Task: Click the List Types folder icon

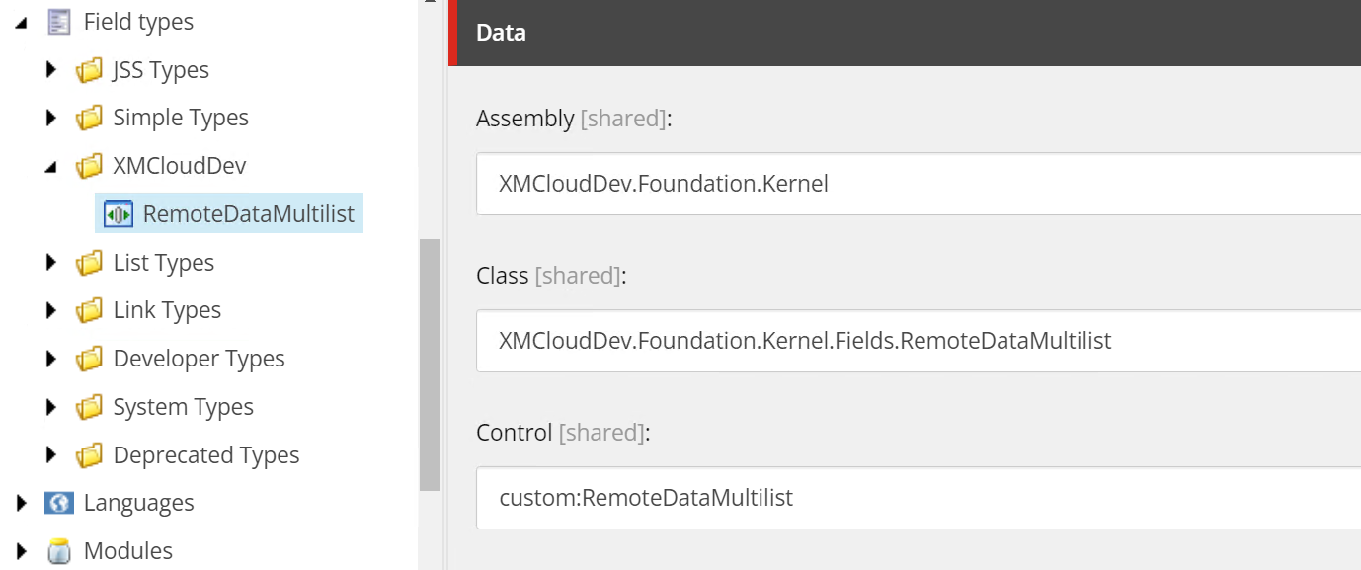Action: (89, 262)
